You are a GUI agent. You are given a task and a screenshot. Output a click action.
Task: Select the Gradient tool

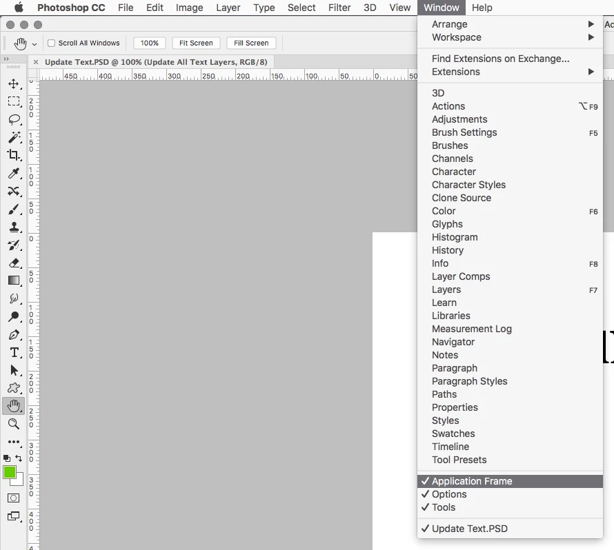click(14, 281)
